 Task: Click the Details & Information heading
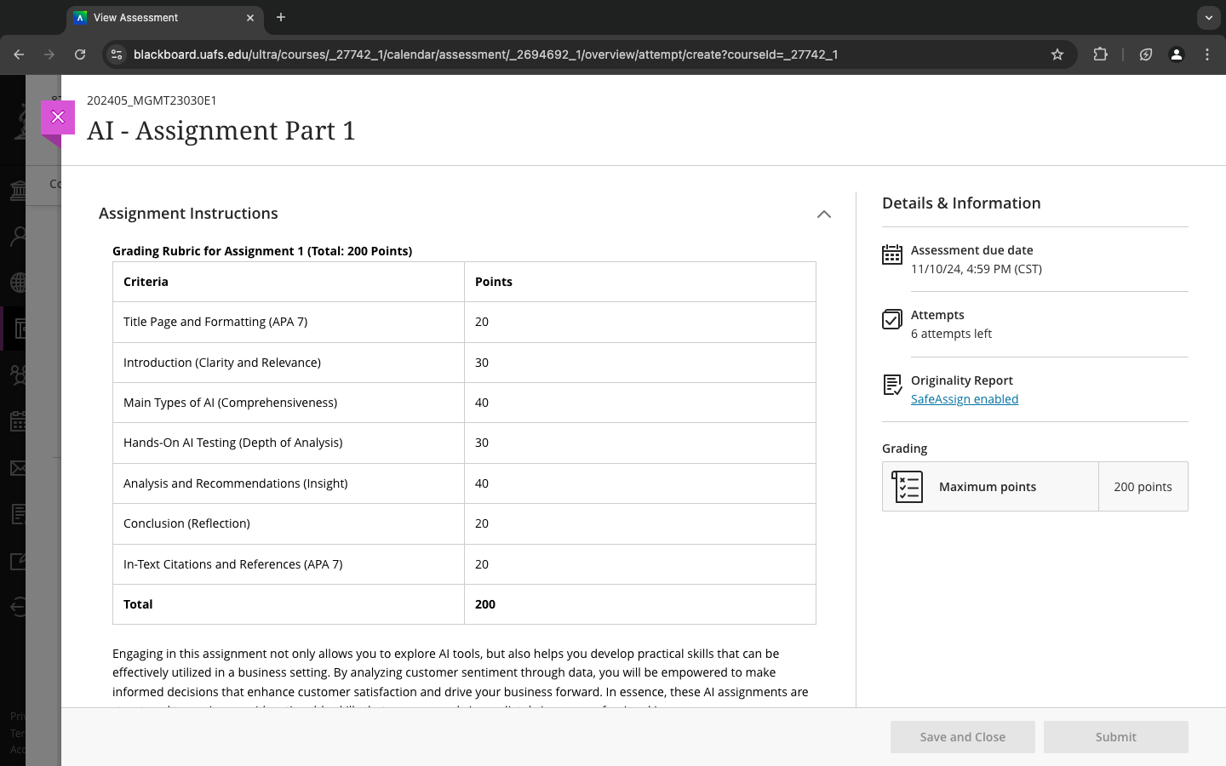[961, 203]
